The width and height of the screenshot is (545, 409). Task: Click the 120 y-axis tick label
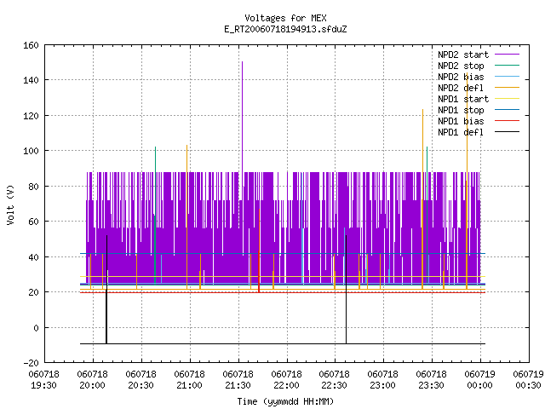point(31,116)
